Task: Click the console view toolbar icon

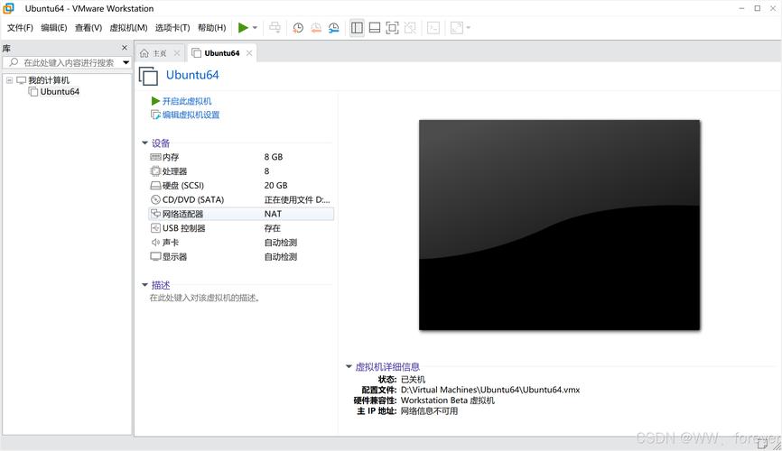Action: pos(433,28)
